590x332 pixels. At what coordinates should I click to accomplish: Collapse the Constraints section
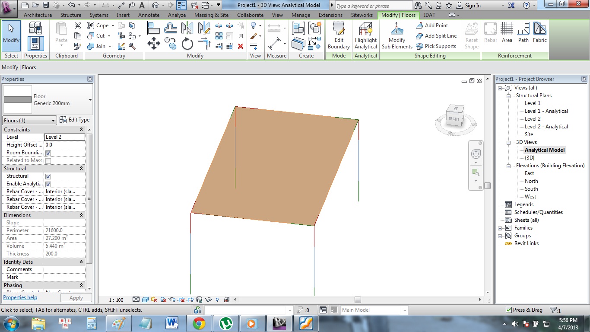pyautogui.click(x=81, y=130)
